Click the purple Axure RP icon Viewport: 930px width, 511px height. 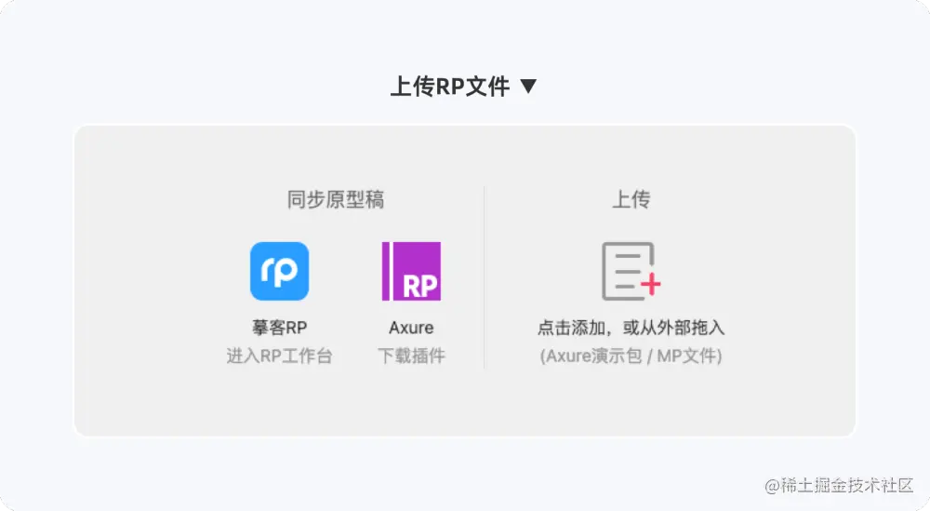(411, 271)
